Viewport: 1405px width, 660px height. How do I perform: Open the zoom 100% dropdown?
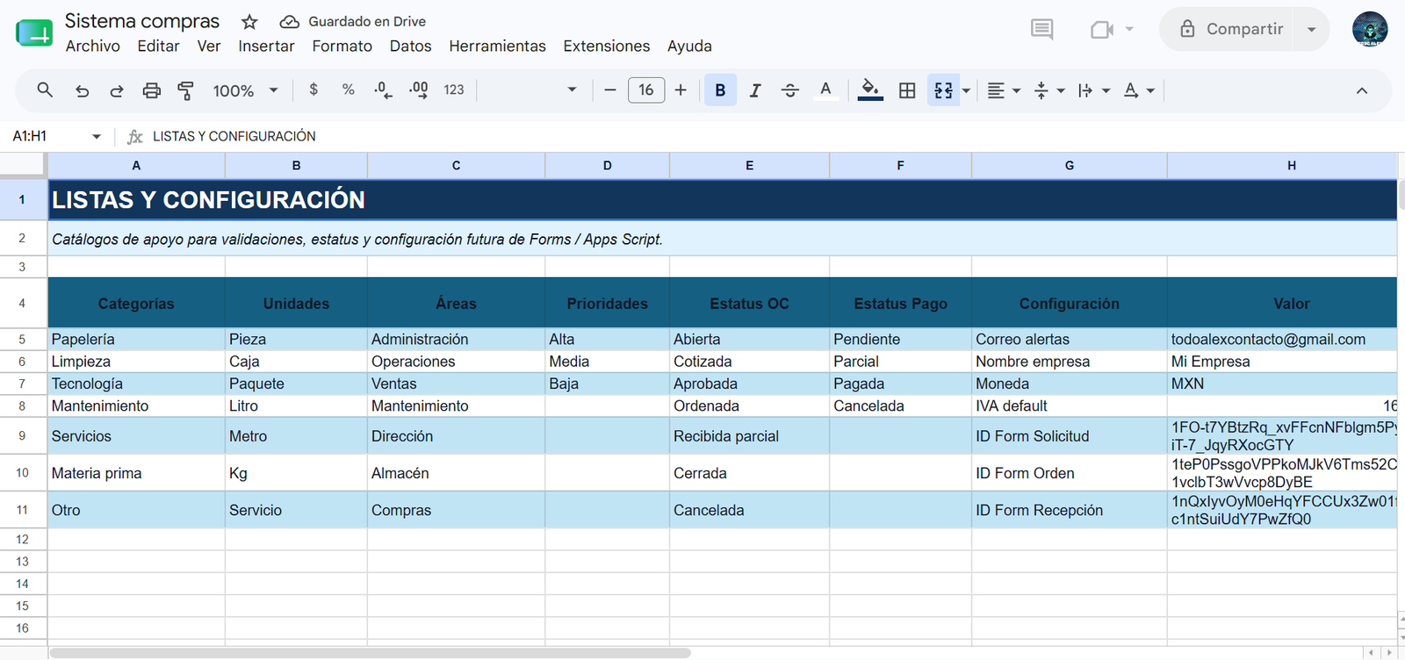246,90
